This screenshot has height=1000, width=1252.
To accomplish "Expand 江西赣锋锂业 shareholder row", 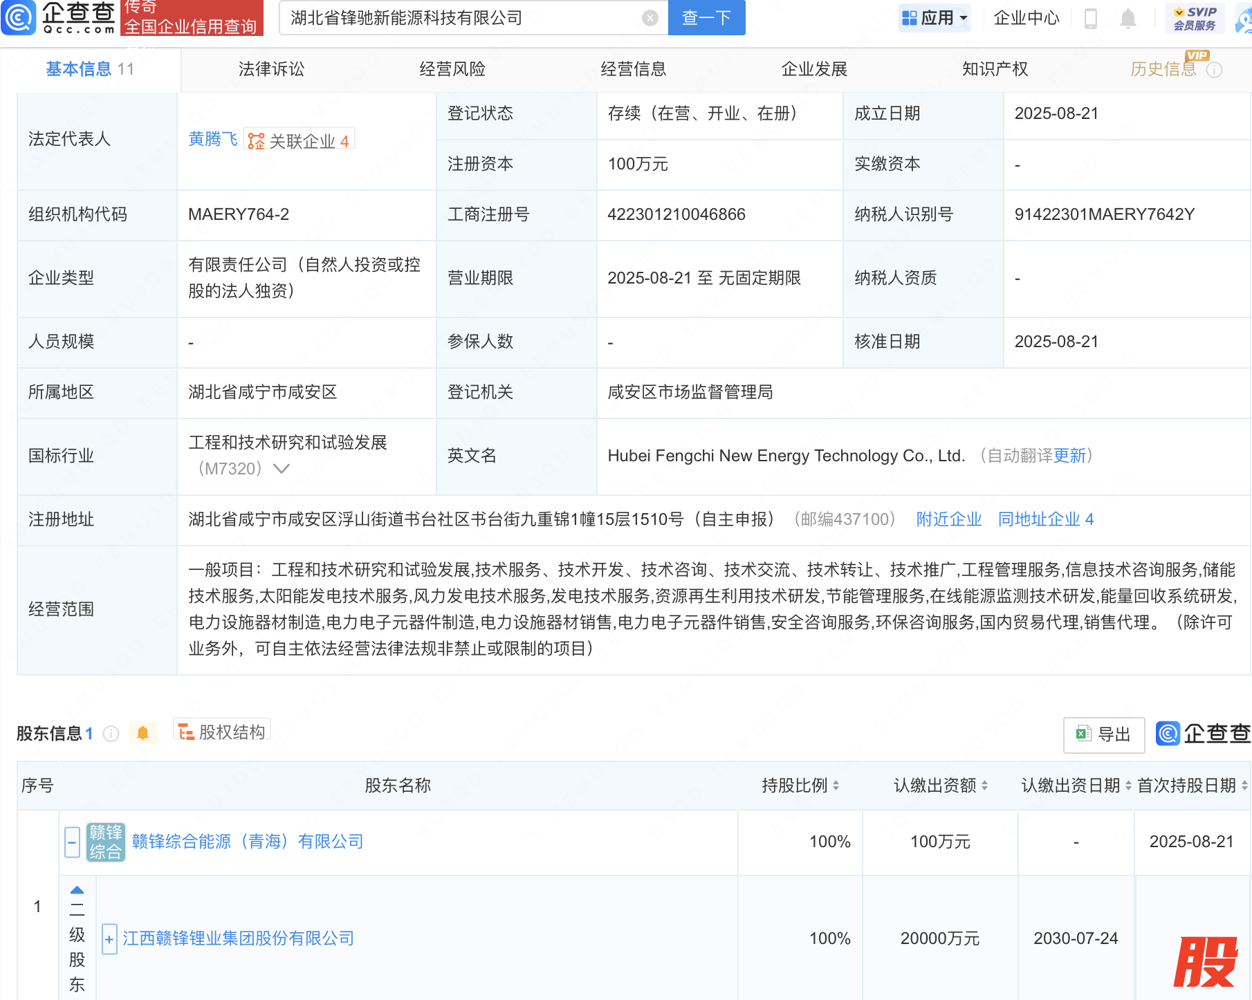I will click(x=109, y=939).
